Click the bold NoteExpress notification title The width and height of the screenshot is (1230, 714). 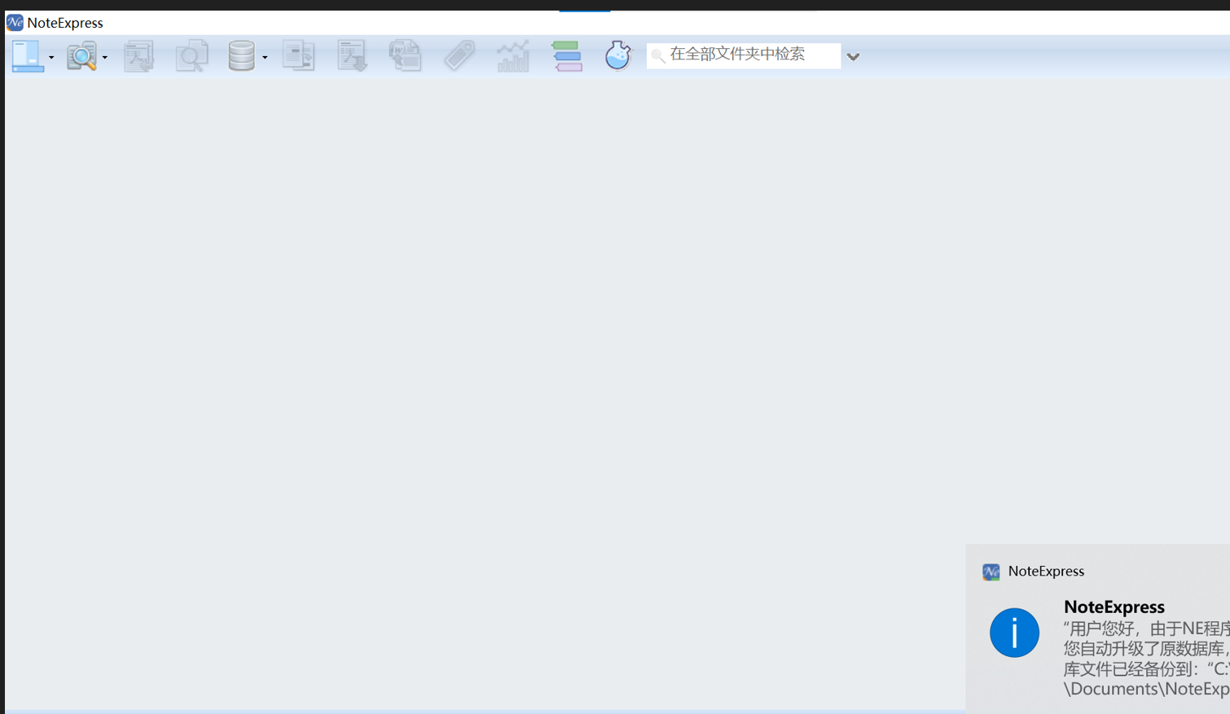[x=1114, y=607]
